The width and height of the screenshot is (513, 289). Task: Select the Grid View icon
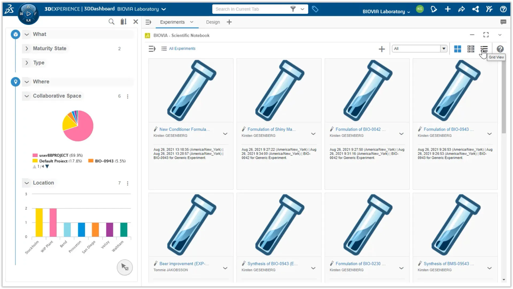coord(484,49)
